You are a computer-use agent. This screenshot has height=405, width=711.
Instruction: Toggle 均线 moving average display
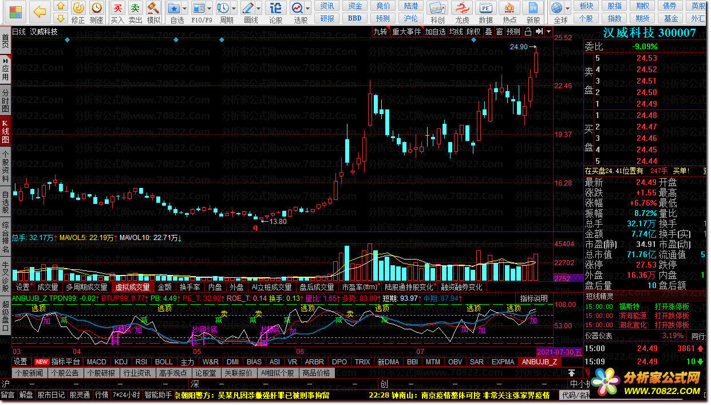tap(456, 32)
